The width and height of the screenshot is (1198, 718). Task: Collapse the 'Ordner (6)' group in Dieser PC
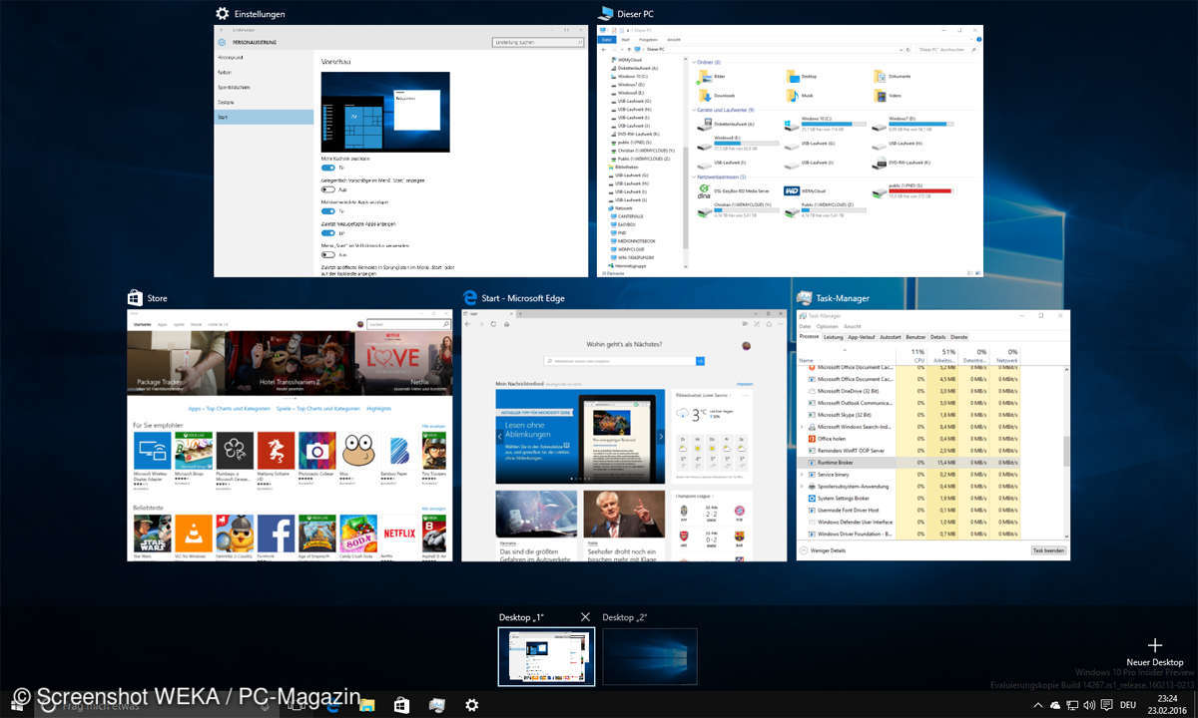693,62
